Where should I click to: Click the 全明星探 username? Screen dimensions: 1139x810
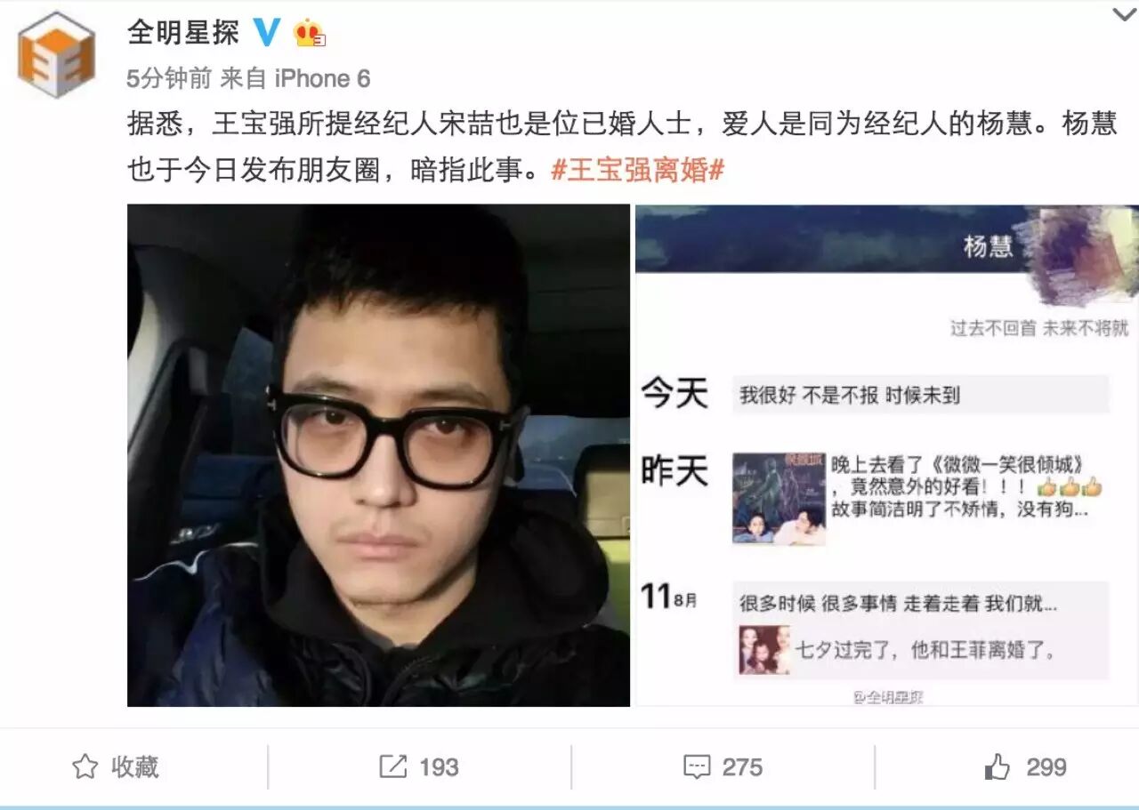pyautogui.click(x=183, y=33)
